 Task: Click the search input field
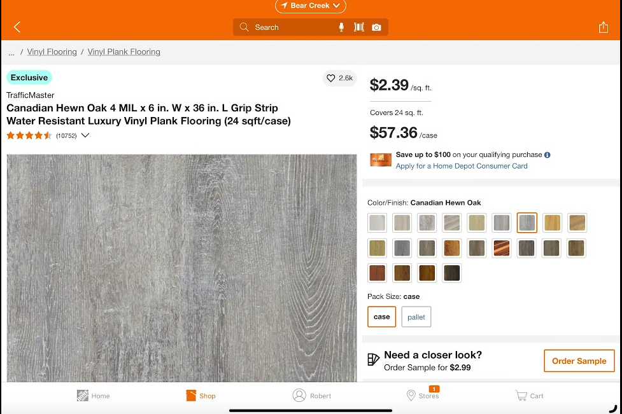tap(311, 27)
